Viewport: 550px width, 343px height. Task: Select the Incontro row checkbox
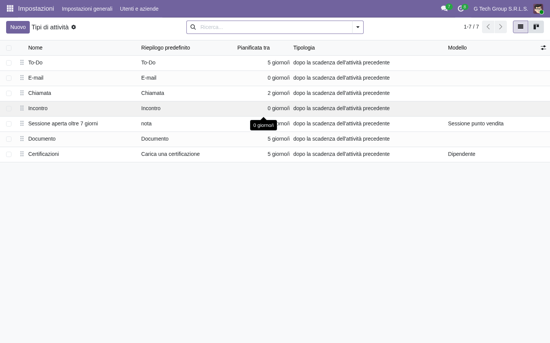(9, 109)
